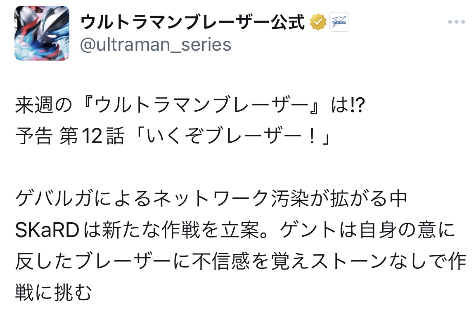Open the @ultraman_series handle
The image size is (476, 310).
[156, 44]
